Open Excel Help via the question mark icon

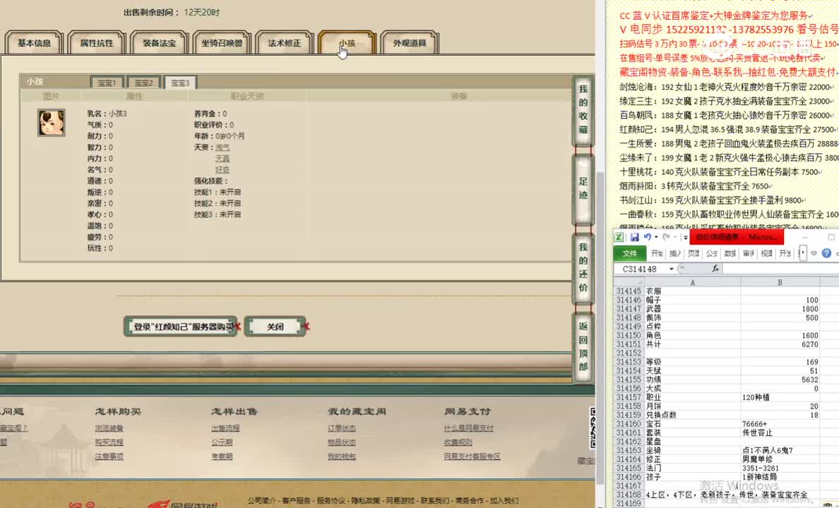pyautogui.click(x=826, y=253)
